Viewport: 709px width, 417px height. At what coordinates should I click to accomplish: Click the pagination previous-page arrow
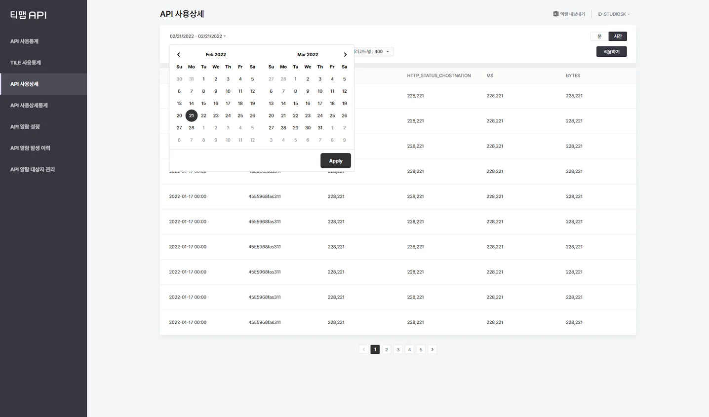[x=363, y=349]
